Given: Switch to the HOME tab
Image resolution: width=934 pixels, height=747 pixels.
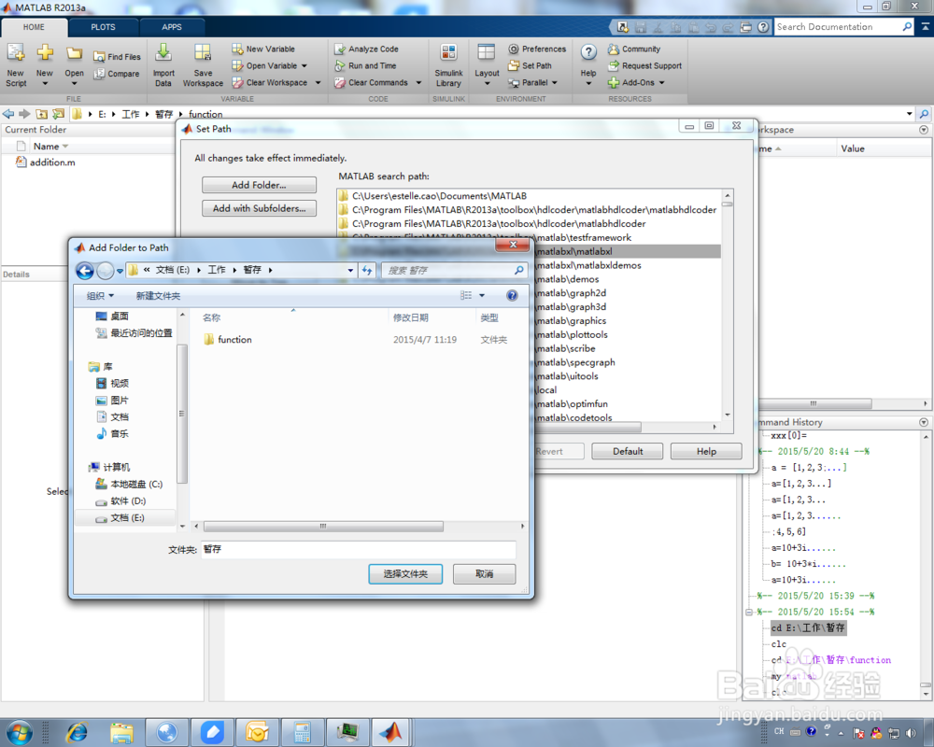Looking at the screenshot, I should [x=34, y=27].
